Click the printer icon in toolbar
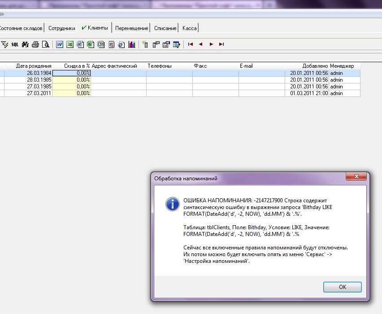Screen dimensions: 382x314 pos(35,44)
